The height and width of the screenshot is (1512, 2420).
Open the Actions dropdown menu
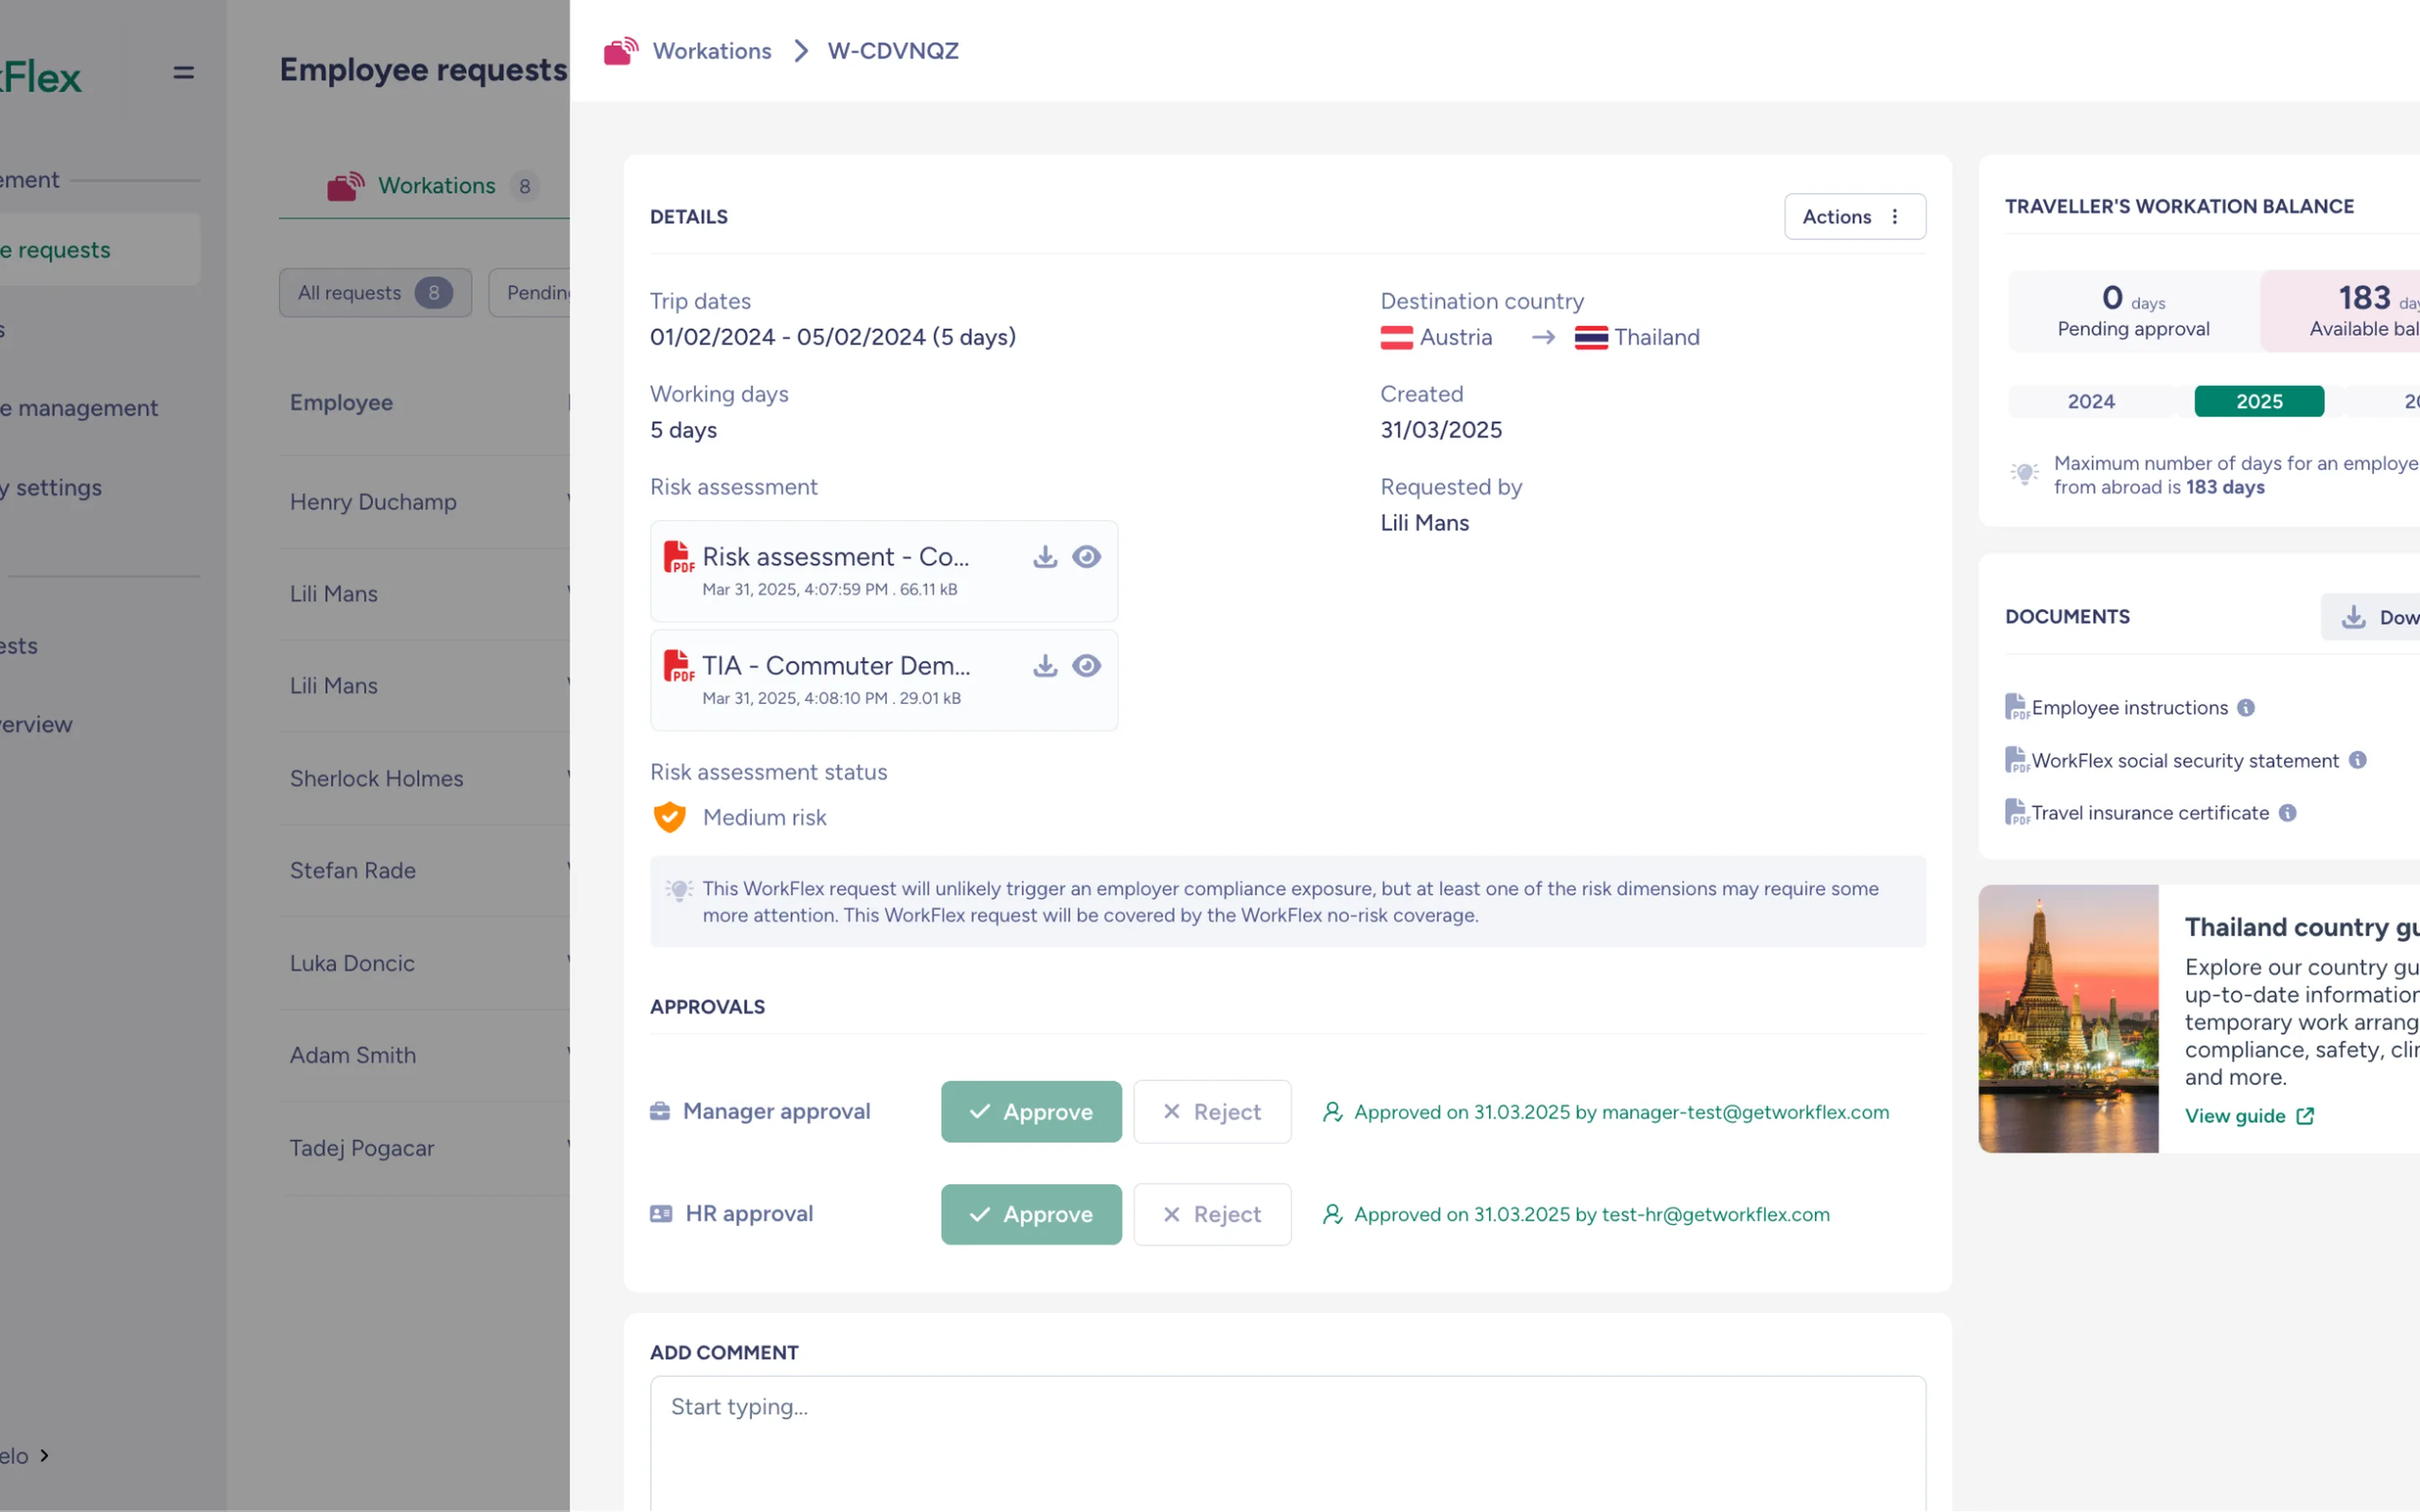tap(1855, 216)
